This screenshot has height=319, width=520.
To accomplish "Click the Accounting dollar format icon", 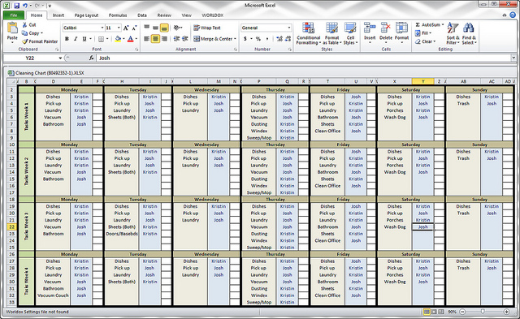I will [245, 39].
